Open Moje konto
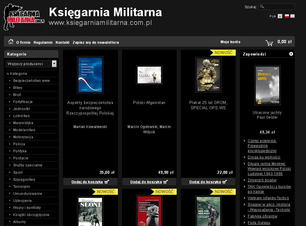 [230, 42]
